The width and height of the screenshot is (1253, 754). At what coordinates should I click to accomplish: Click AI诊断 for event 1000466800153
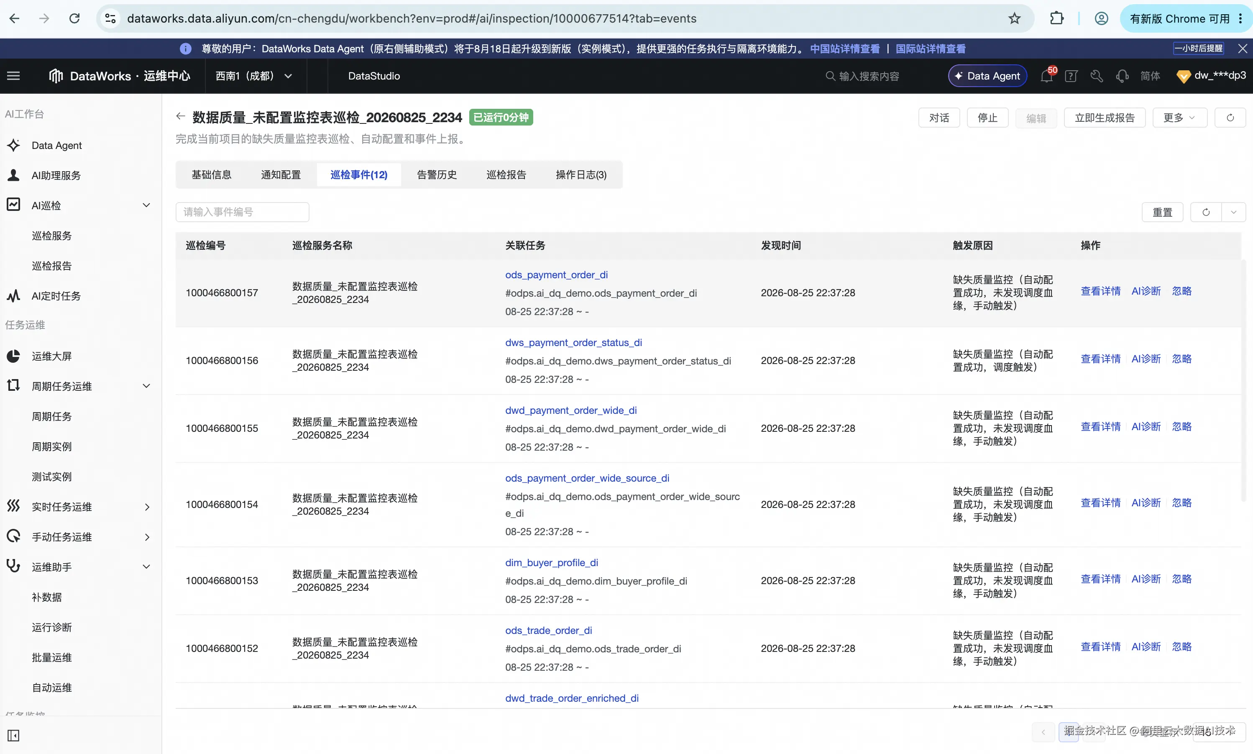point(1146,579)
